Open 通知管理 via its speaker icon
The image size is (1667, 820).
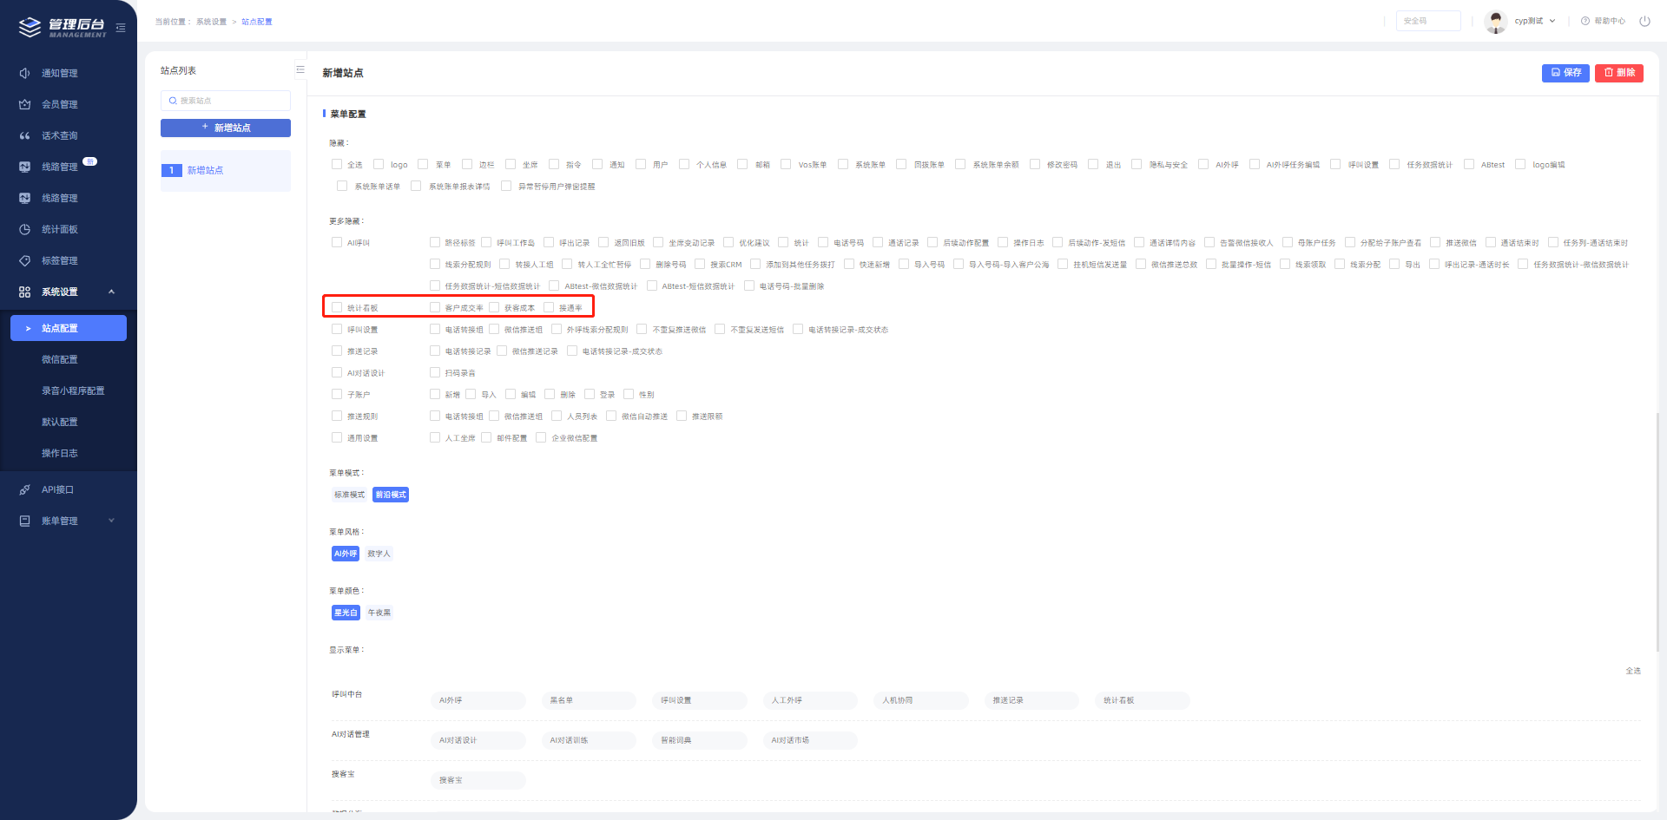tap(24, 73)
